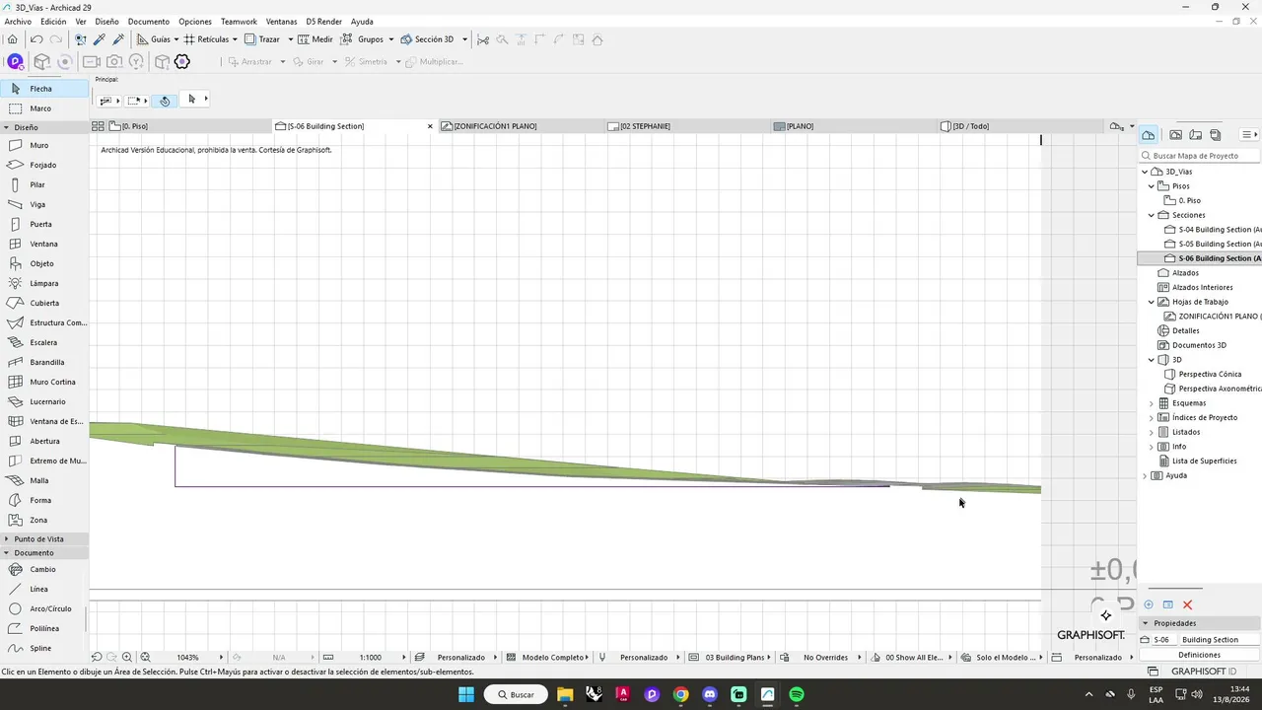Viewport: 1262px width, 710px height.
Task: Toggle the Retículas grid snap button
Action: click(206, 39)
